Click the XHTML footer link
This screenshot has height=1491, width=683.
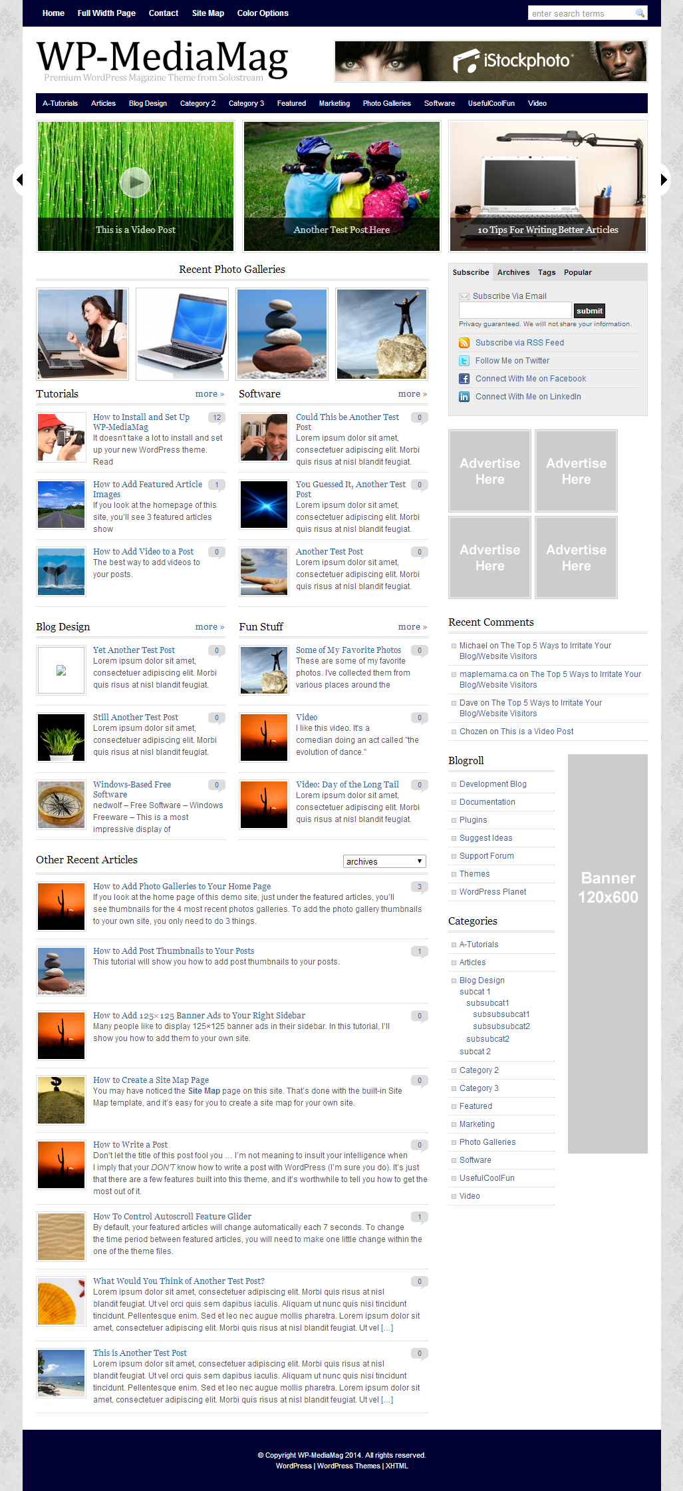coord(397,1466)
